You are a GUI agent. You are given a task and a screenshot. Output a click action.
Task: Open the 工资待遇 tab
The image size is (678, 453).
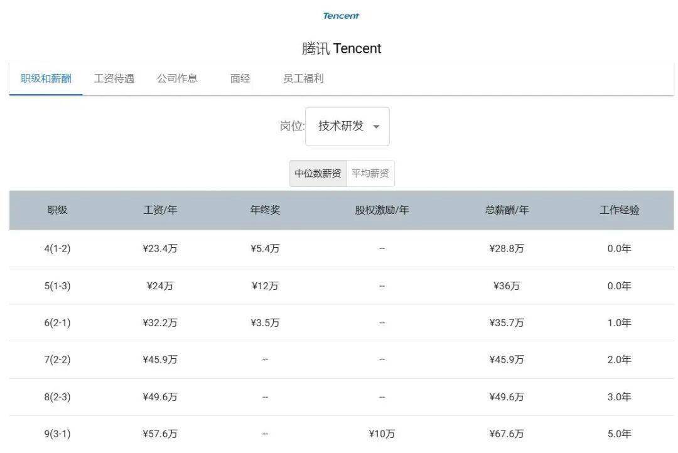click(x=114, y=78)
